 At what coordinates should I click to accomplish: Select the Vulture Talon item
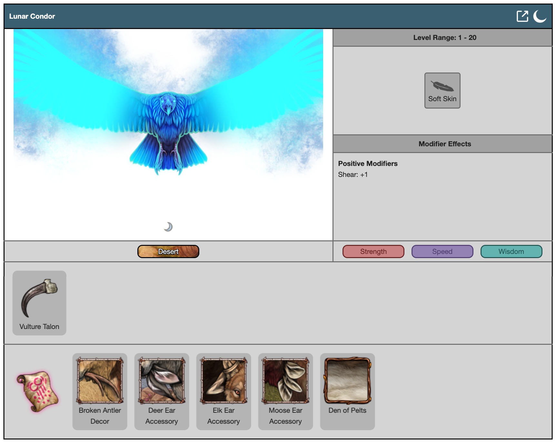[x=39, y=303]
